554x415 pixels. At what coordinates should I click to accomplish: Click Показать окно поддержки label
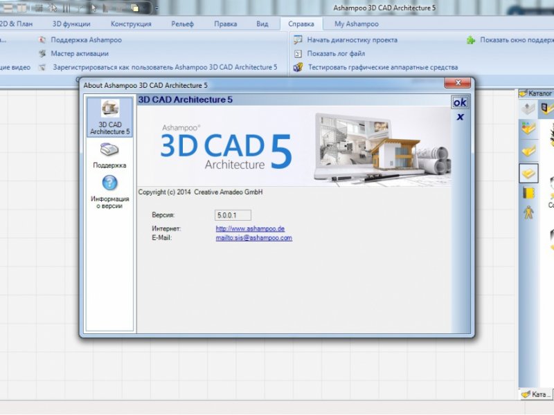coord(517,40)
